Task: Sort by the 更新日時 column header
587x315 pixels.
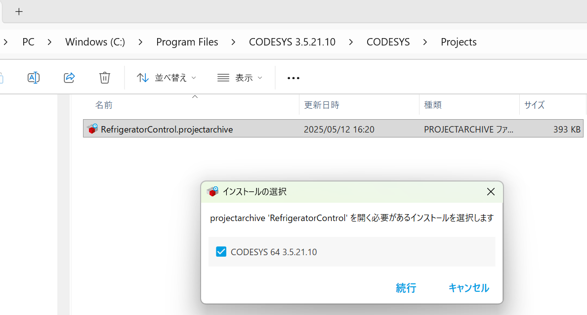Action: point(322,105)
